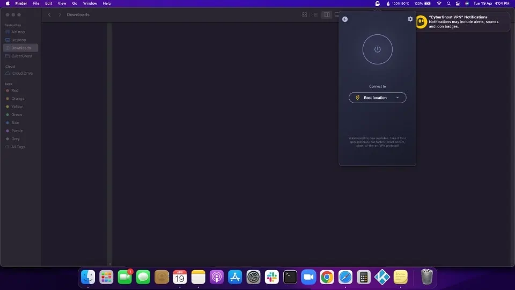
Task: Open Launchpad from the Dock
Action: pos(106,277)
